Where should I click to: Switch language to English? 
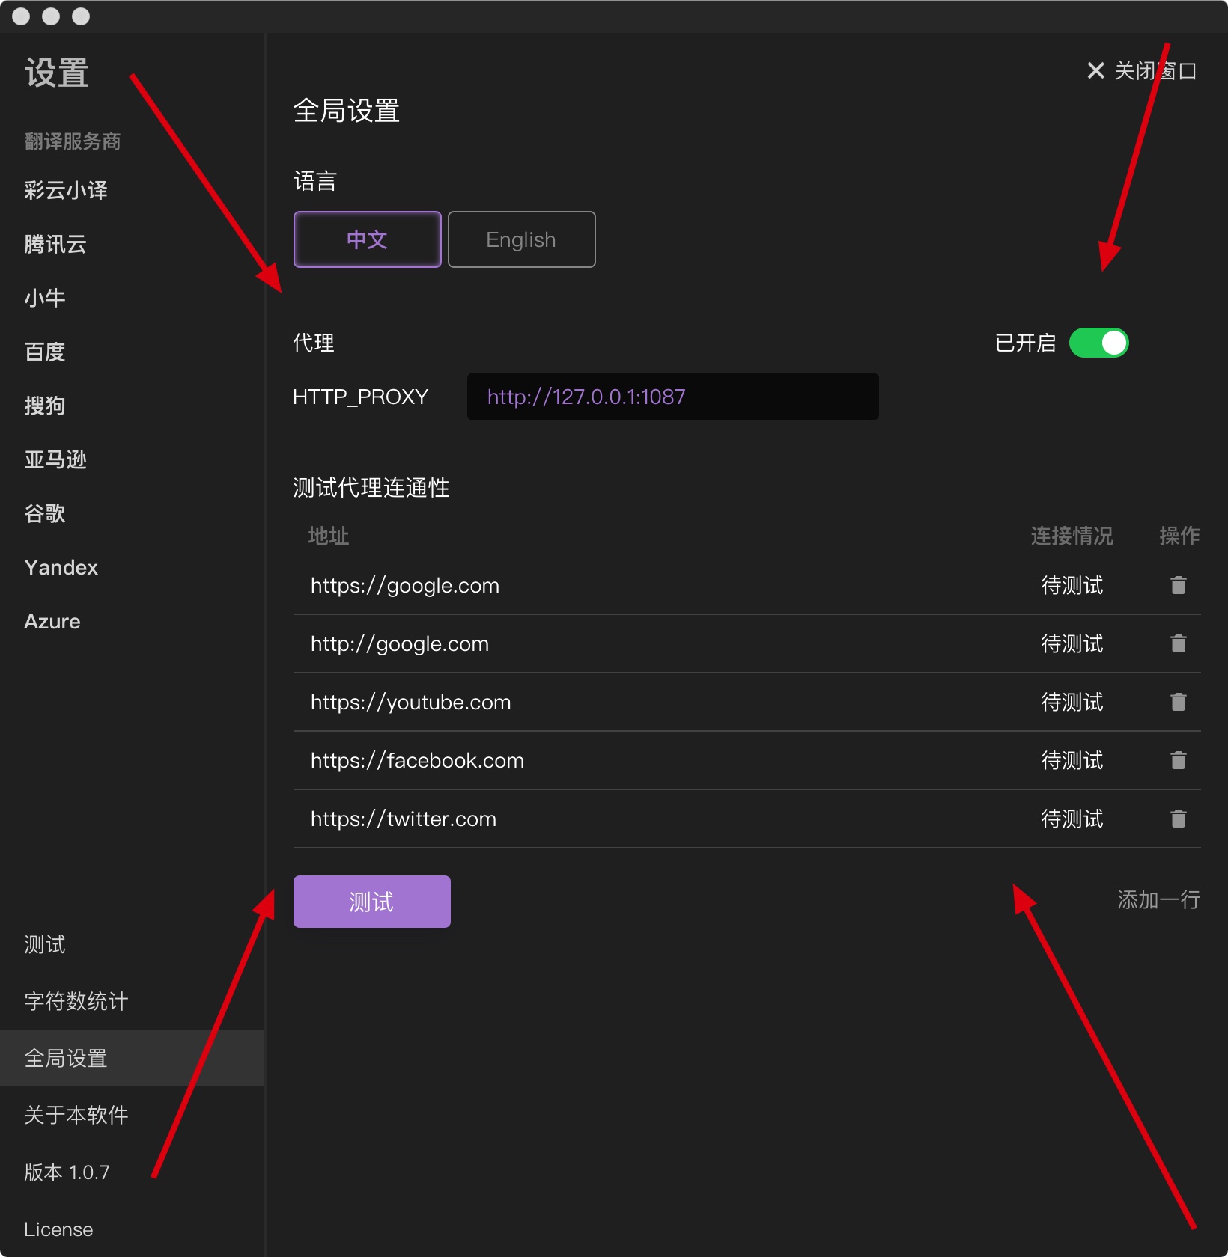521,239
